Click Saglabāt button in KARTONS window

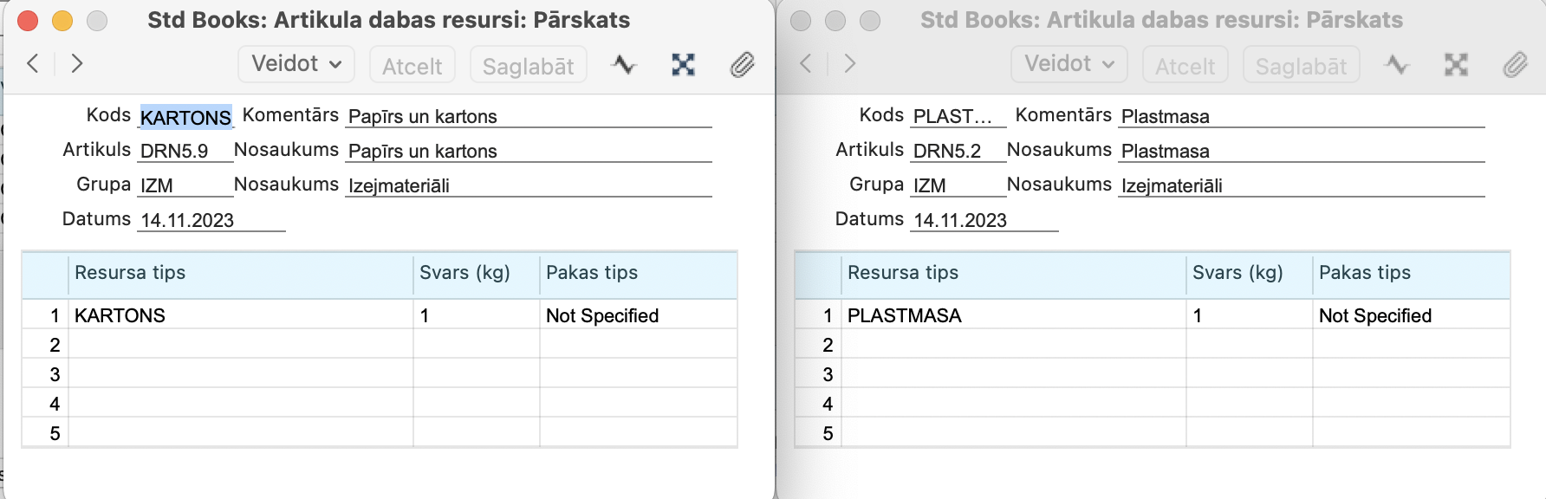529,65
